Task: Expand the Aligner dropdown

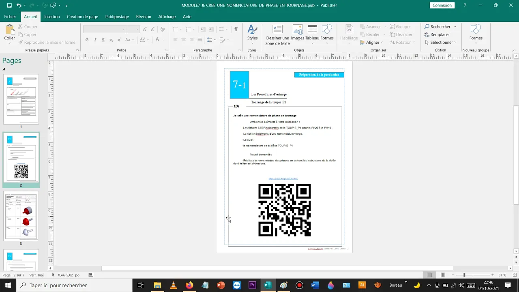Action: [x=382, y=42]
